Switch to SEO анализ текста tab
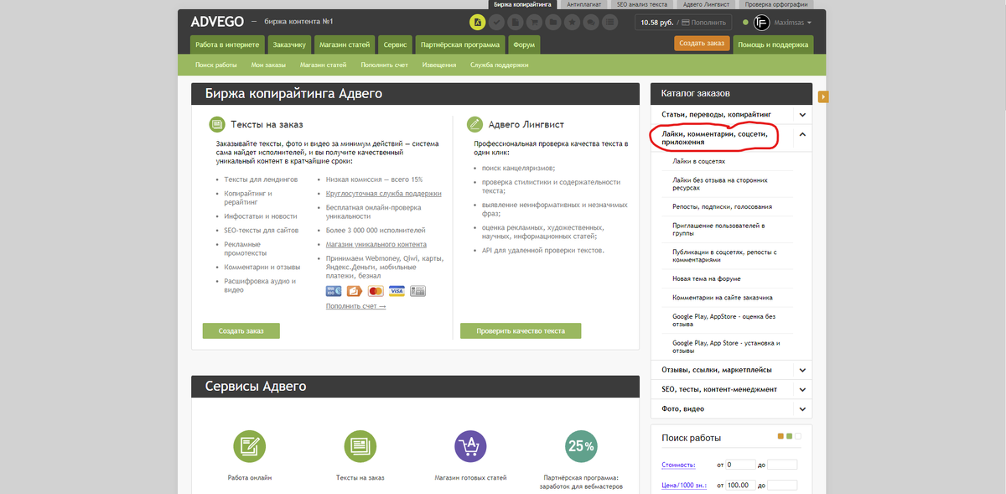Screen dimensions: 1006x494 click(x=642, y=4)
